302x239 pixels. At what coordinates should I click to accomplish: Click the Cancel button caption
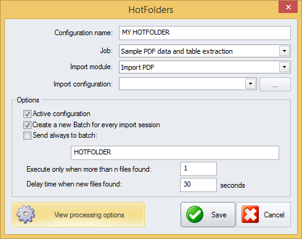pos(274,215)
